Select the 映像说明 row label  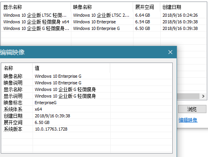13,83
